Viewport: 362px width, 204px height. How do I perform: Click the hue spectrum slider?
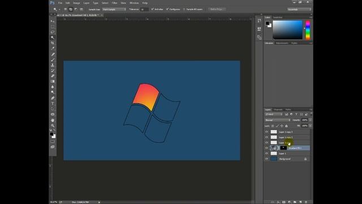pyautogui.click(x=308, y=30)
